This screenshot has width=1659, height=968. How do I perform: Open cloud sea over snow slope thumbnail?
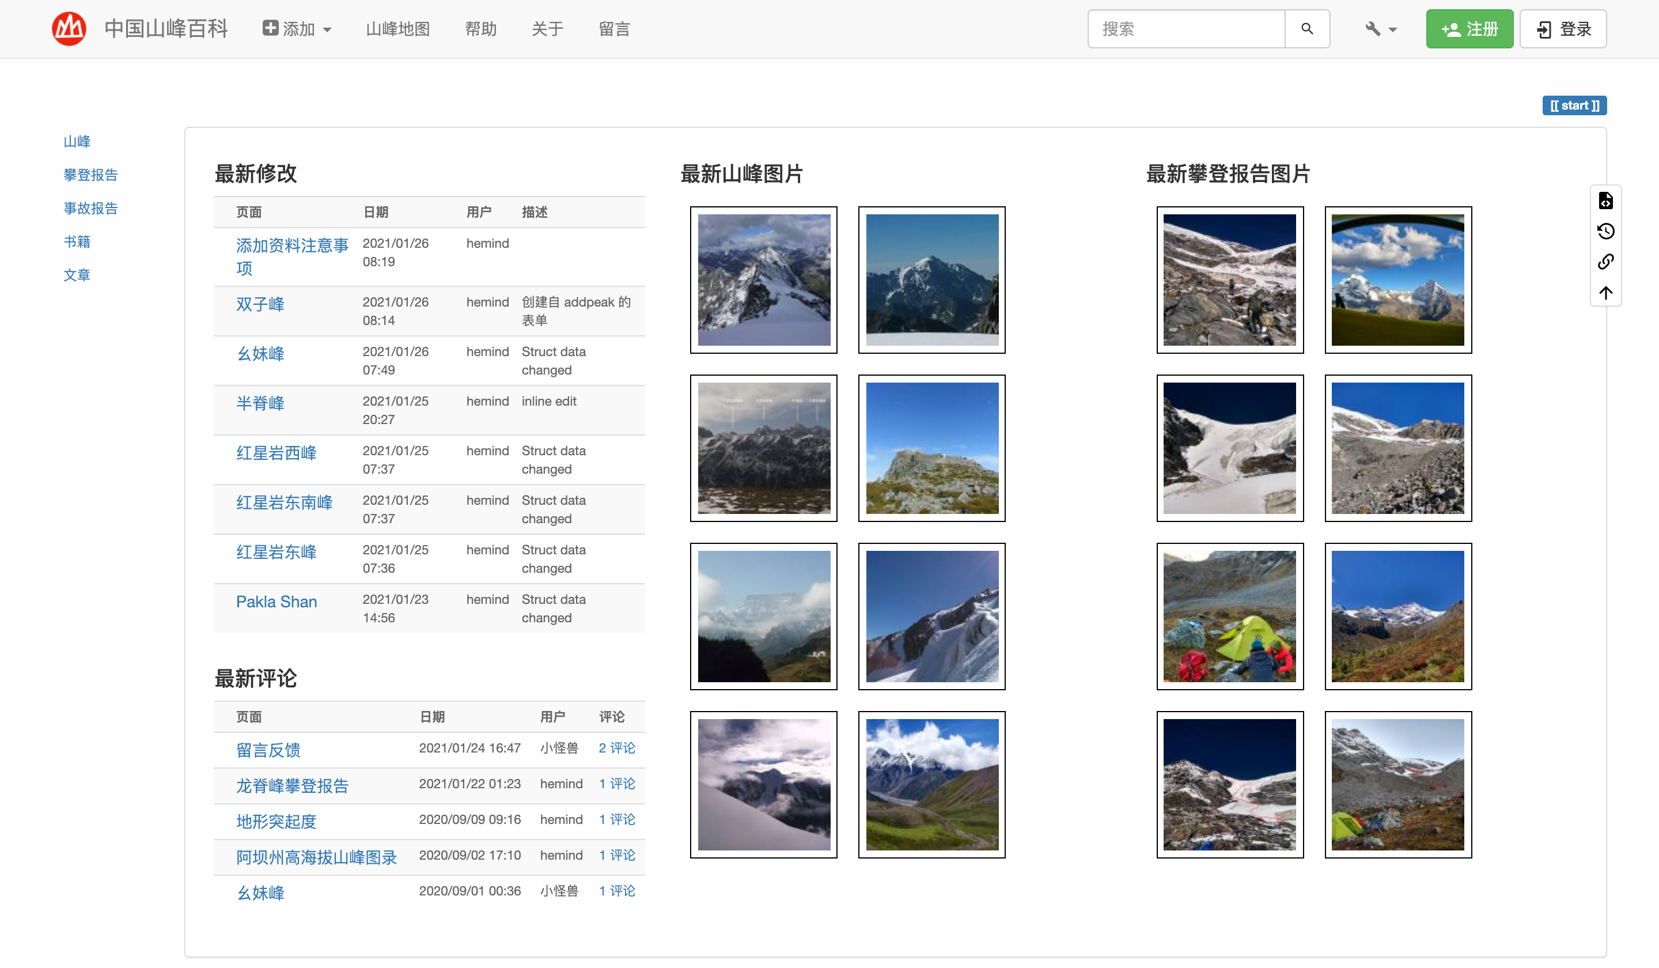pos(764,784)
